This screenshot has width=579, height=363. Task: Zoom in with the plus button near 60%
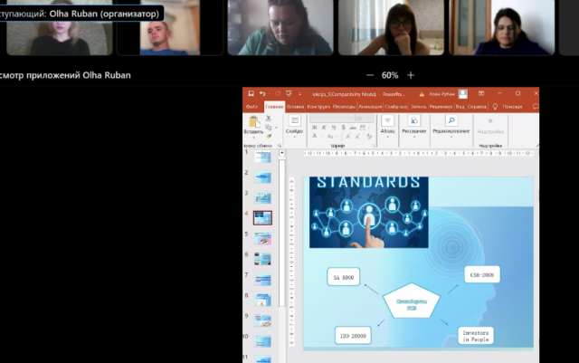[x=411, y=75]
